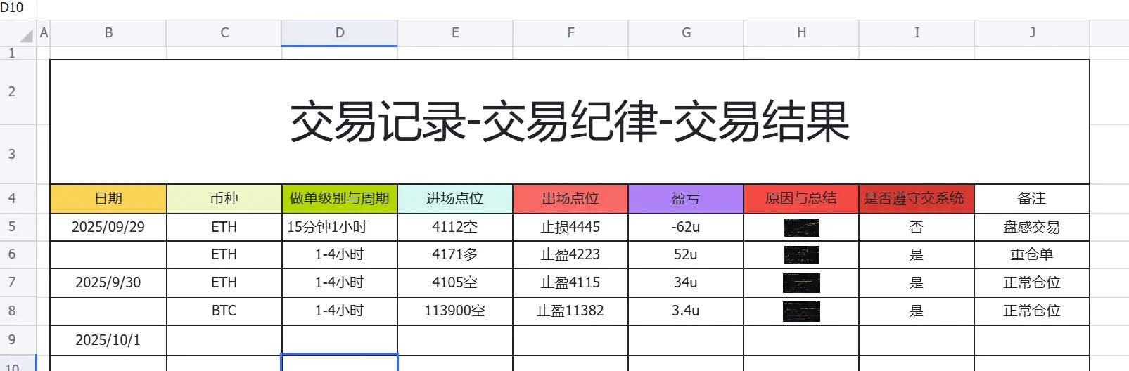Select column H header
Screen dimensions: 1129x371
801,32
